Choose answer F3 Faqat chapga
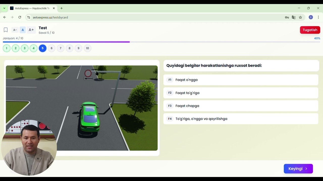The height and width of the screenshot is (181, 323). 241,106
